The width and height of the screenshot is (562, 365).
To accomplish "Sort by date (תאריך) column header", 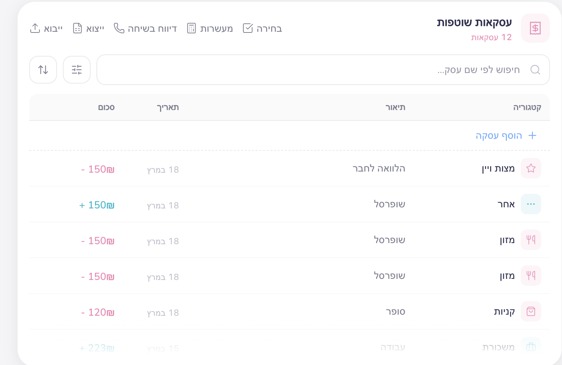I will [x=168, y=107].
